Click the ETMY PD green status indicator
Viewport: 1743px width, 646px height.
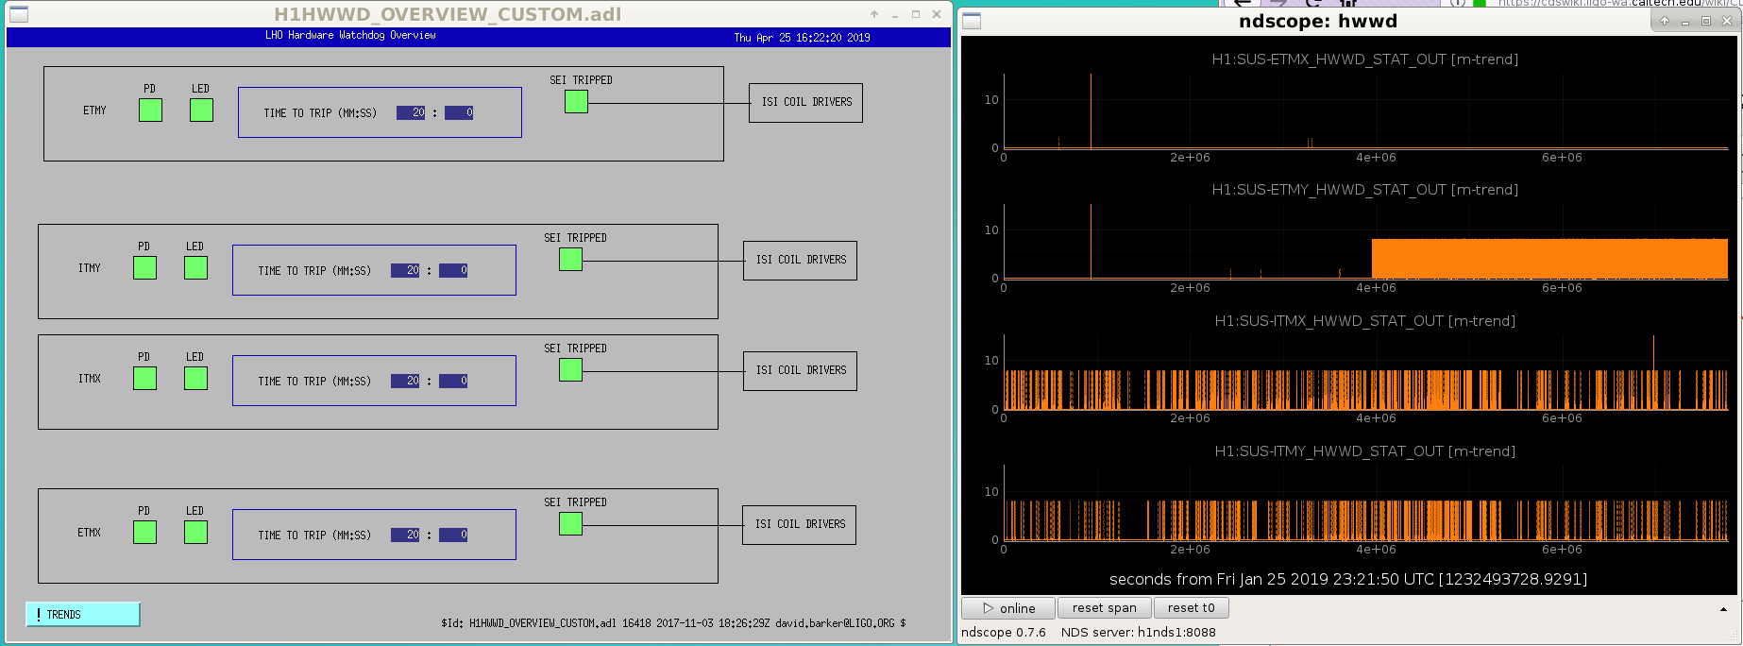point(150,110)
